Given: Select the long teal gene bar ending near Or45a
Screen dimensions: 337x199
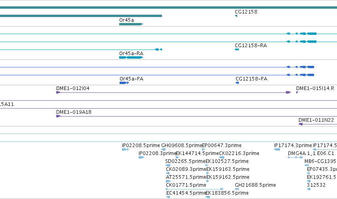Looking at the screenshot, I should pyautogui.click(x=81, y=16).
